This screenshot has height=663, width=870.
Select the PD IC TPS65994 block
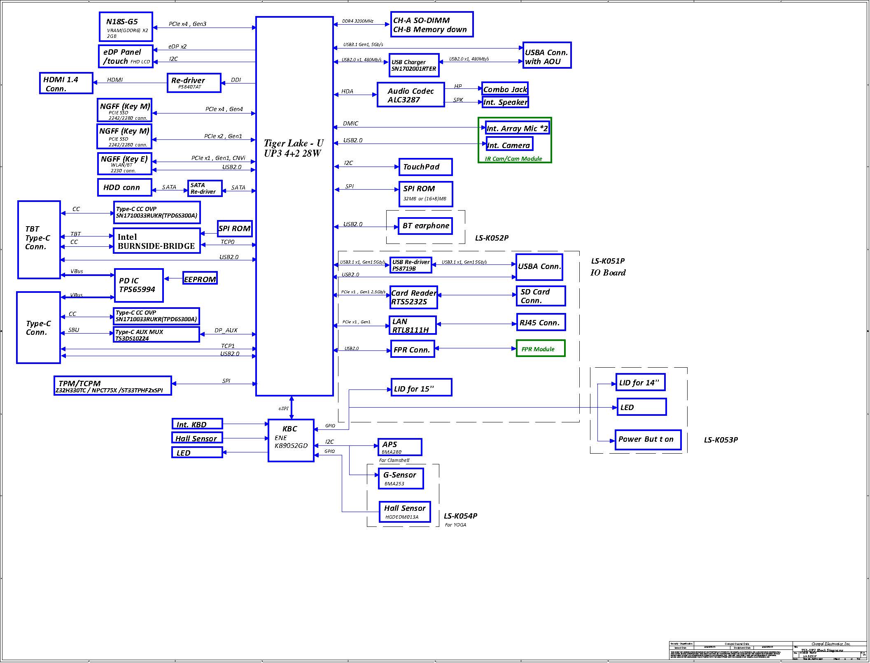138,285
